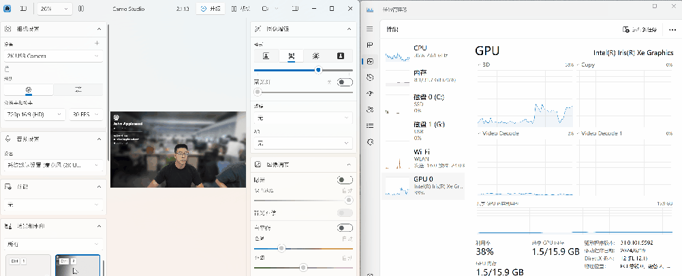The width and height of the screenshot is (682, 276).
Task: Select GPU 0 in performance list
Action: (424, 185)
